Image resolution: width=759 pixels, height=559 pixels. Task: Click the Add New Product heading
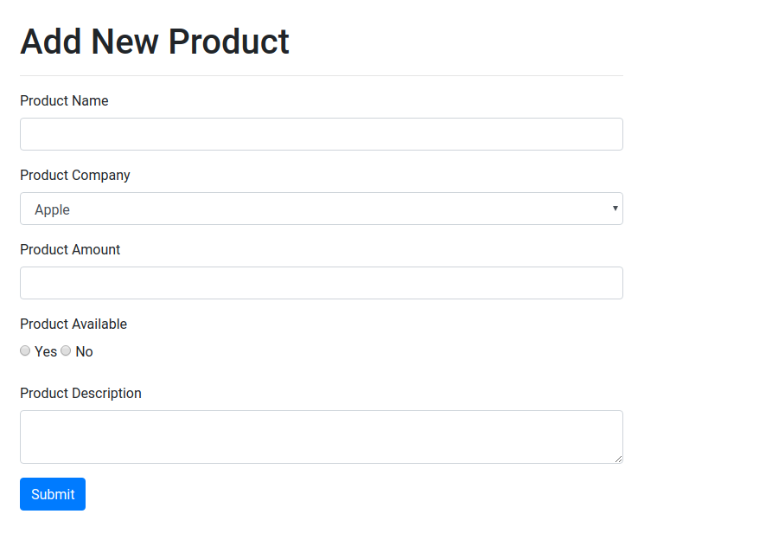pos(154,41)
